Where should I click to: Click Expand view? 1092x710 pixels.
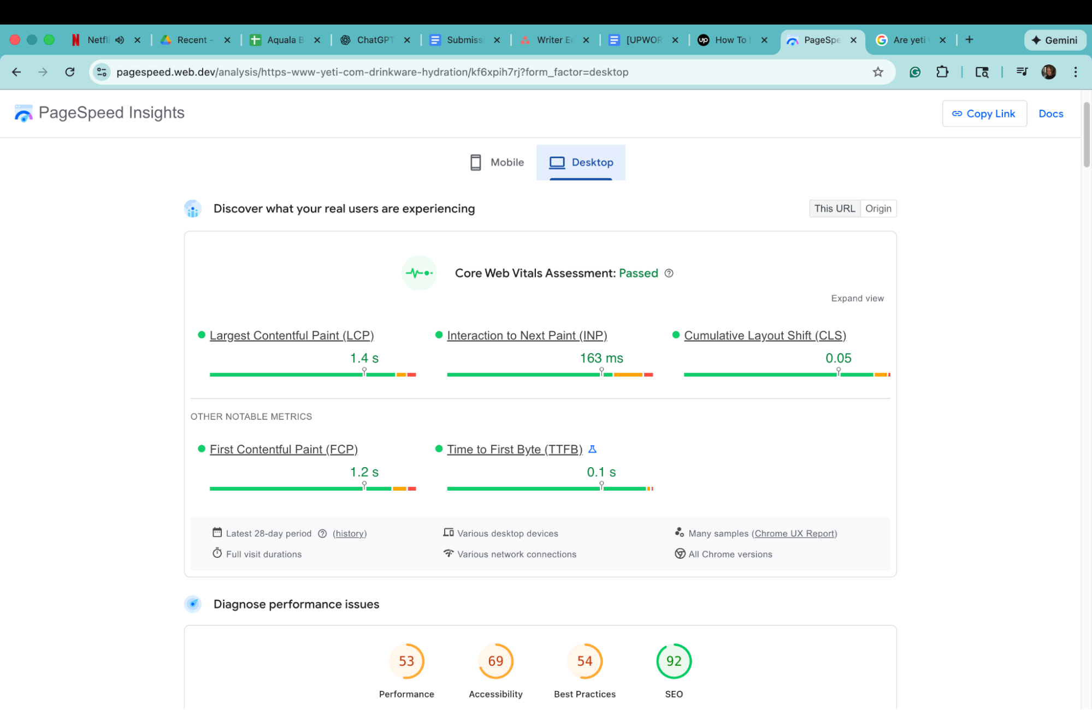(857, 299)
